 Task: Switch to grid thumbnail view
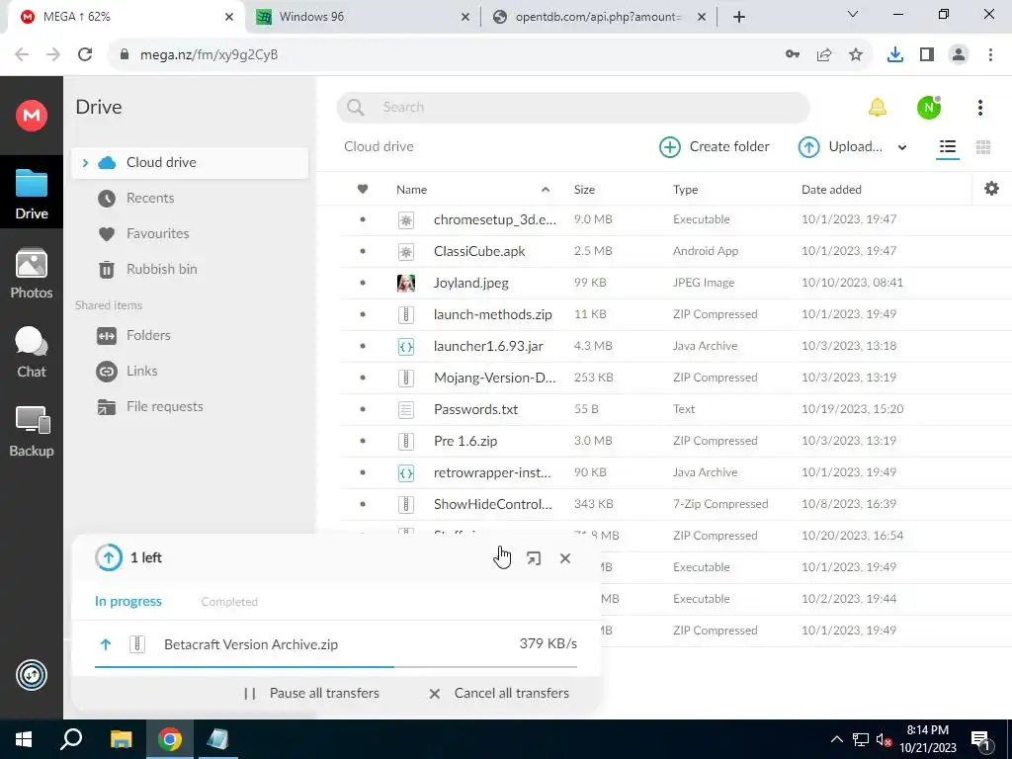[983, 147]
